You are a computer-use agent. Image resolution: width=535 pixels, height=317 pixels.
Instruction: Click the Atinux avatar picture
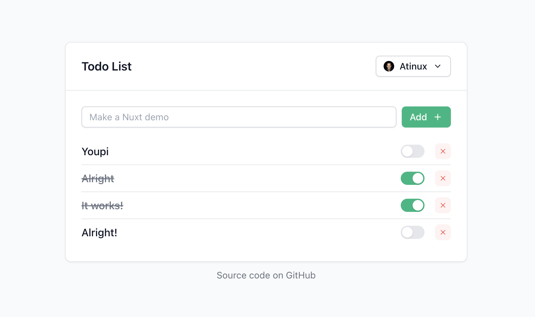389,66
